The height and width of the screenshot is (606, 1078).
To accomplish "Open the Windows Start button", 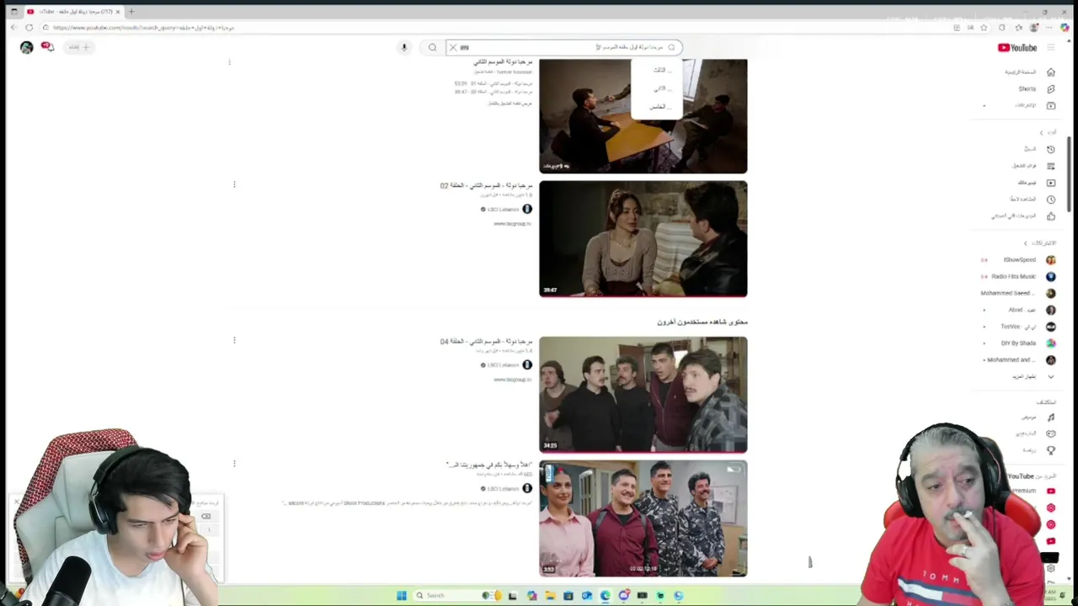I will pos(401,595).
